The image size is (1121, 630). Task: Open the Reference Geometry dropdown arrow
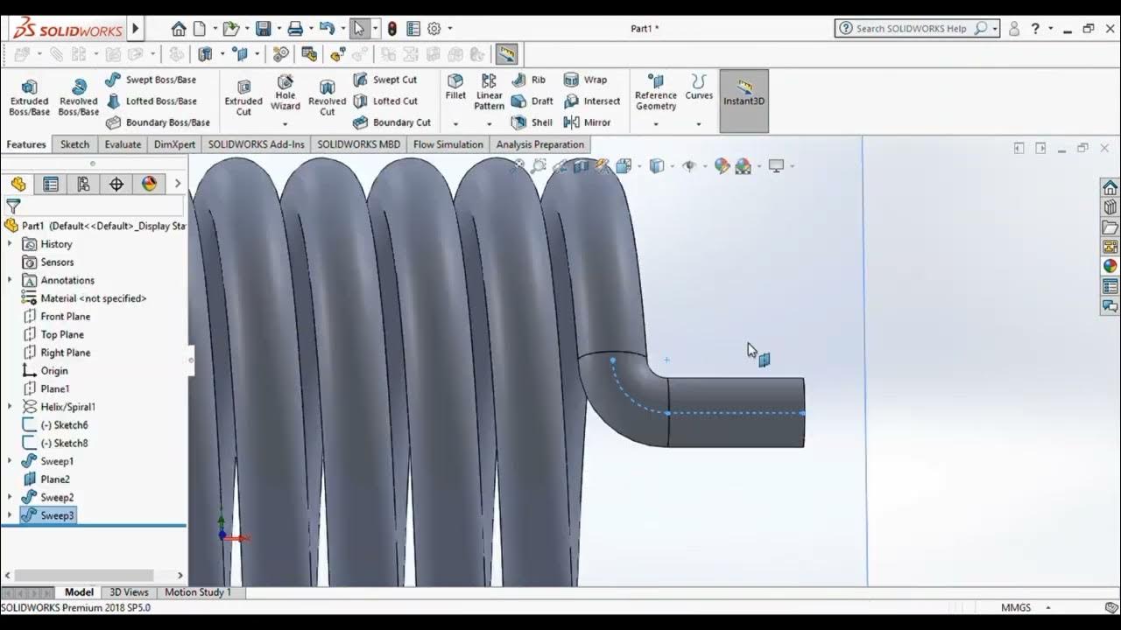tap(656, 124)
